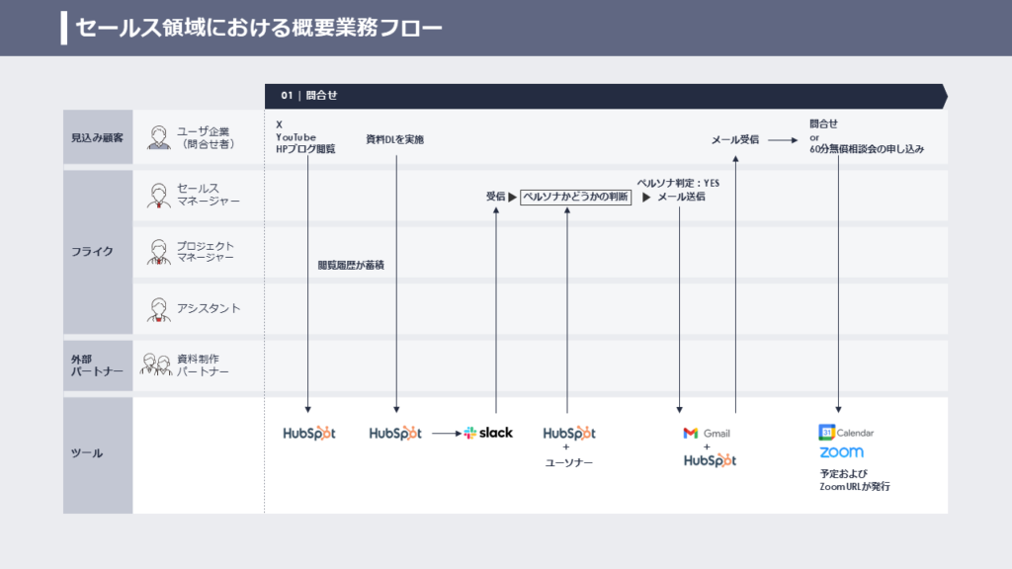Click the Gmail logo
1012x569 pixels.
(707, 433)
